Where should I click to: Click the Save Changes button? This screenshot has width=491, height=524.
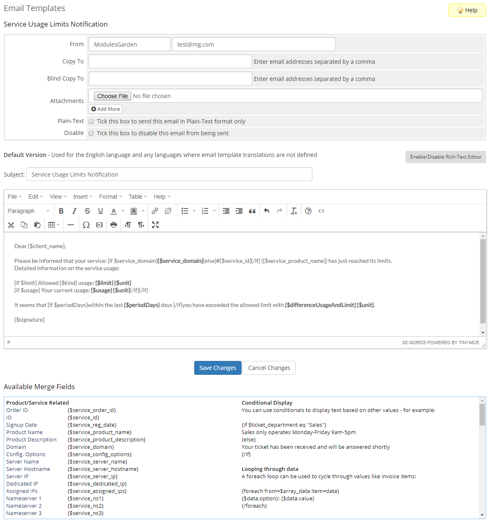pos(217,368)
